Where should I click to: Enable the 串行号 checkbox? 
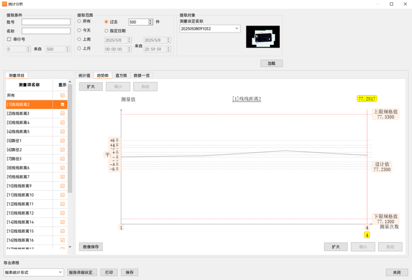coord(9,39)
